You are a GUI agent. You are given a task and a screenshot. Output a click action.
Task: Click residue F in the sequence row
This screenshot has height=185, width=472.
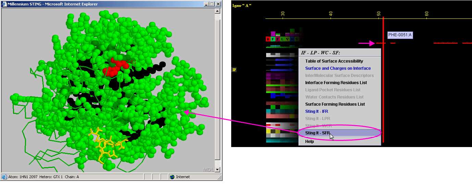[x=273, y=39]
